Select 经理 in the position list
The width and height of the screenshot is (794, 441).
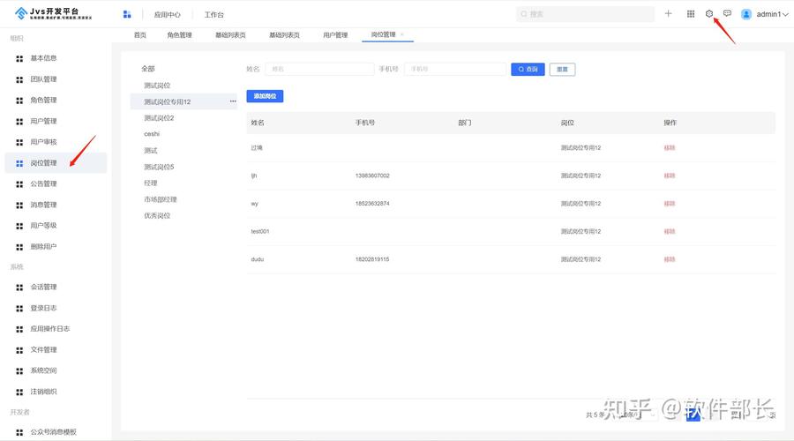[x=150, y=183]
